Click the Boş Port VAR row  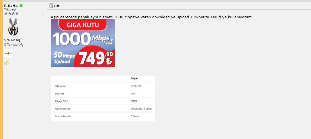(103, 94)
